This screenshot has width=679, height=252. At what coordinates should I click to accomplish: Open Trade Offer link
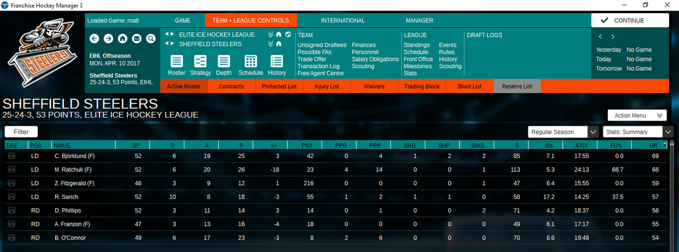pyautogui.click(x=312, y=60)
